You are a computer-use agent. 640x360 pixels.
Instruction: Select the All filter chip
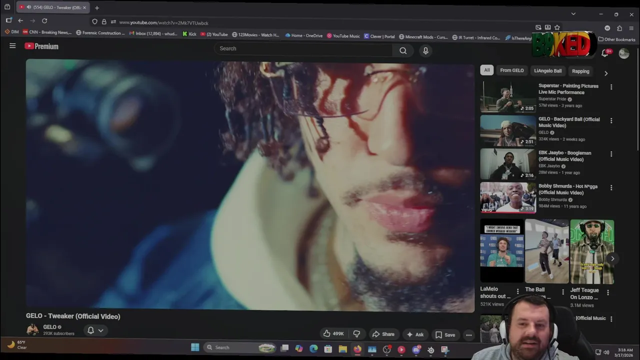click(x=486, y=70)
